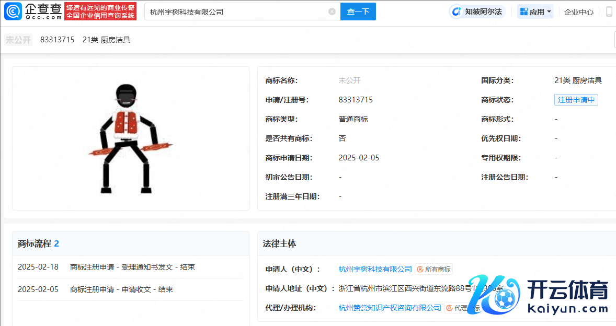616x326 pixels.
Task: Open the 知彼阿尔法 AI assistant
Action: click(x=478, y=11)
